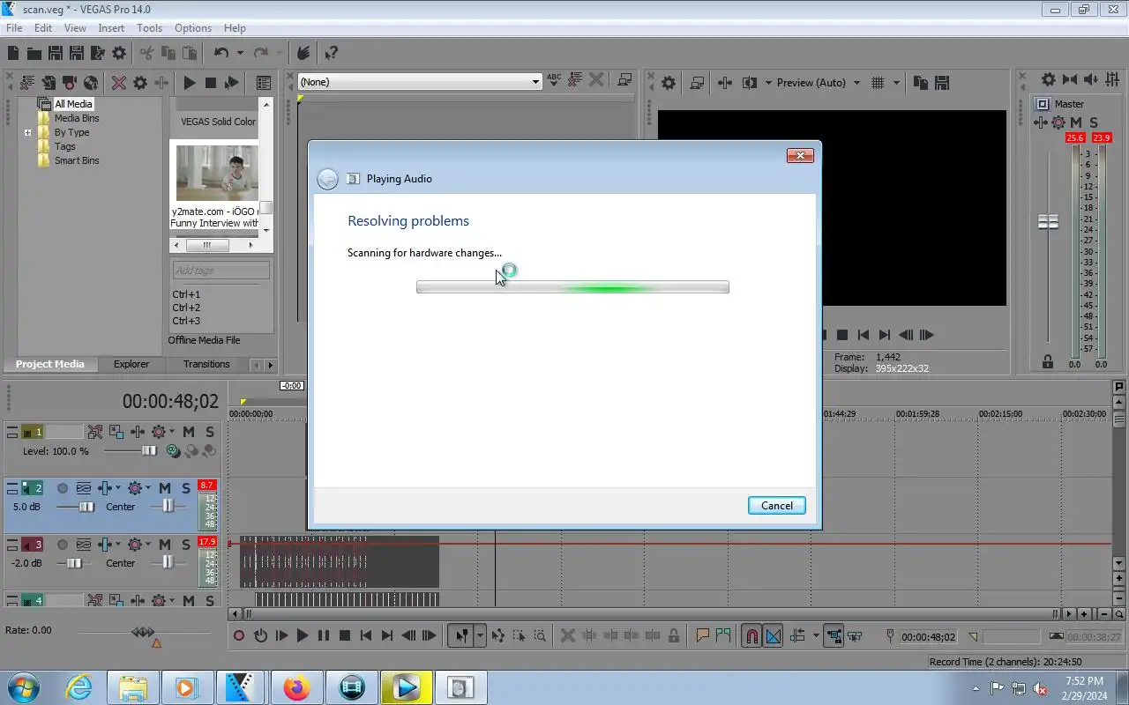Open the Preview (Auto) quality dropdown

tap(818, 82)
